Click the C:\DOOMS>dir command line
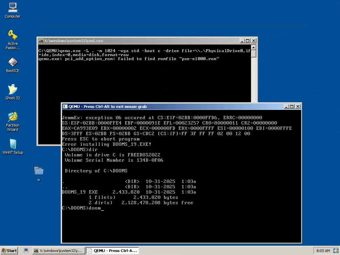Viewport: 340px width, 255px height. (x=80, y=150)
